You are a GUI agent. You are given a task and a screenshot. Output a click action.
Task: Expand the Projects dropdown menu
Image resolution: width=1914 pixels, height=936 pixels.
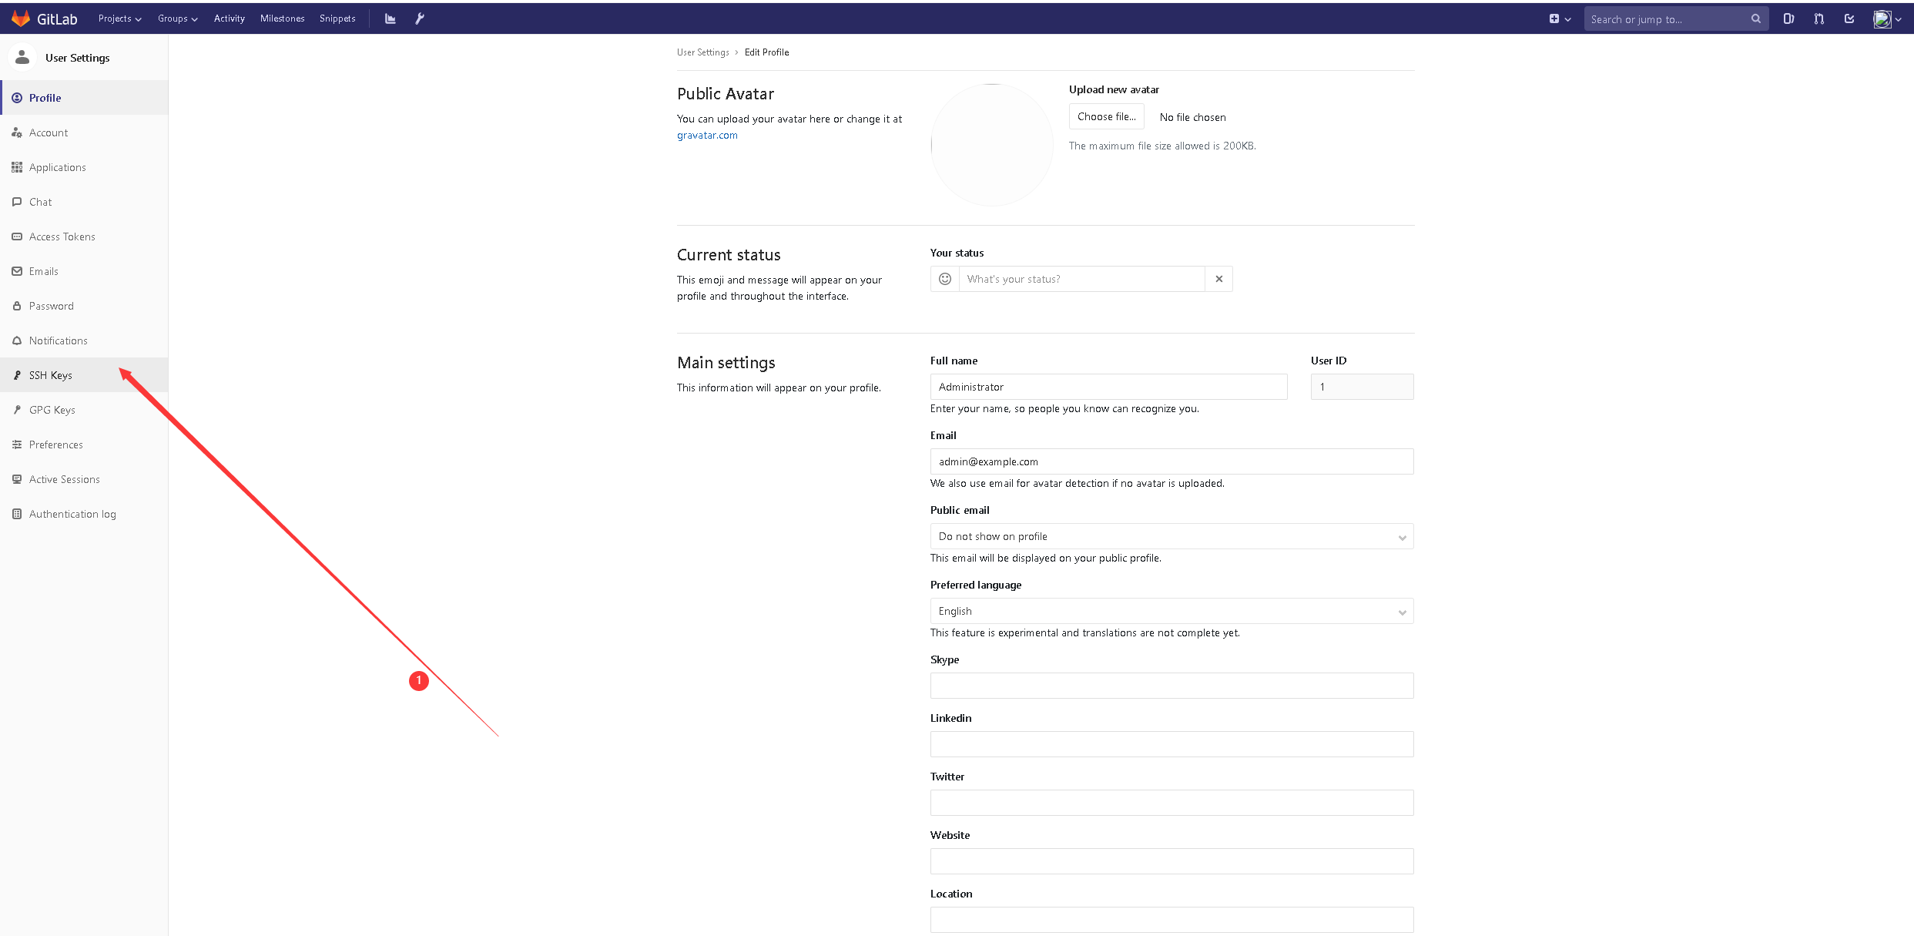click(x=119, y=18)
